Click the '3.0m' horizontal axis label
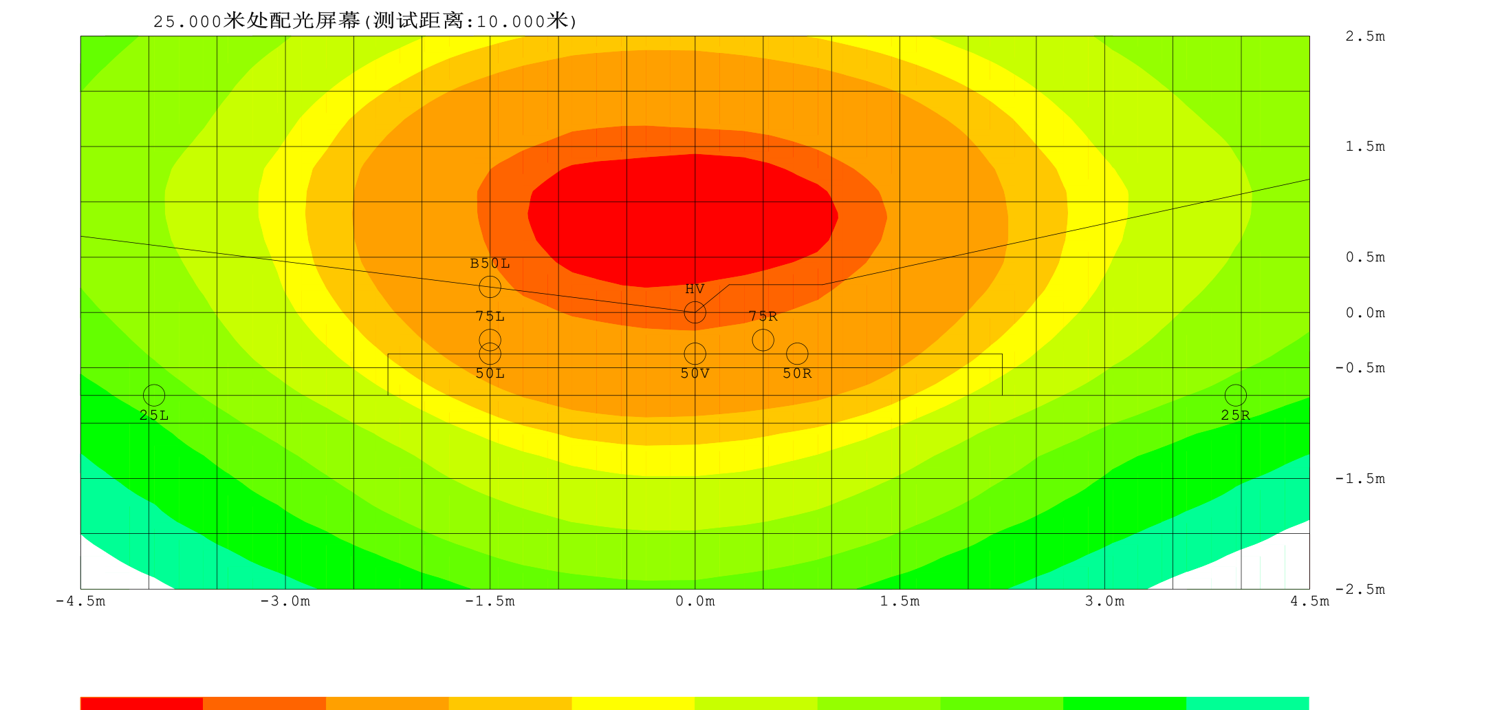The width and height of the screenshot is (1504, 710). click(x=1104, y=601)
